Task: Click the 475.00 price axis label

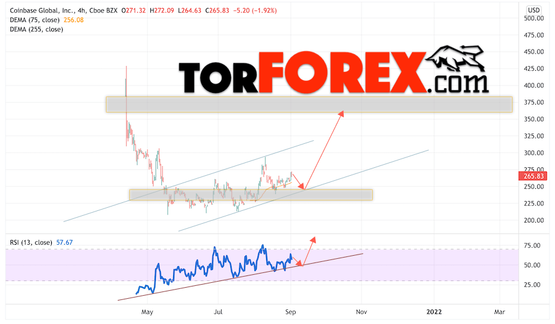Action: [x=534, y=35]
